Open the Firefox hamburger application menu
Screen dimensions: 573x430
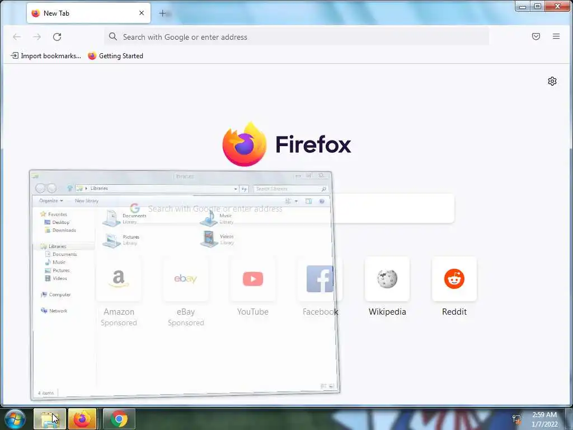coord(556,36)
